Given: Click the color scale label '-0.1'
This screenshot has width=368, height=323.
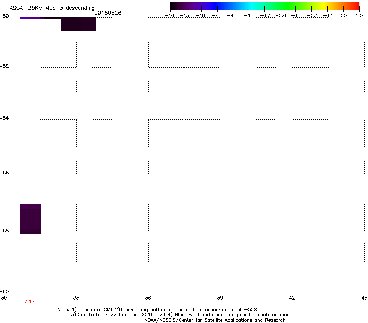Looking at the screenshot, I should tap(328, 16).
